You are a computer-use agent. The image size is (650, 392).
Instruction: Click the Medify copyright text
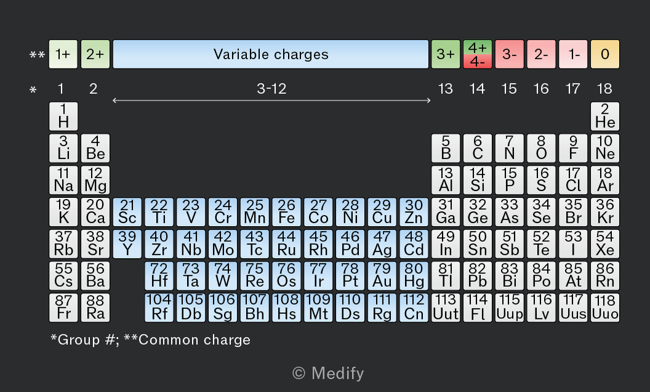click(328, 374)
